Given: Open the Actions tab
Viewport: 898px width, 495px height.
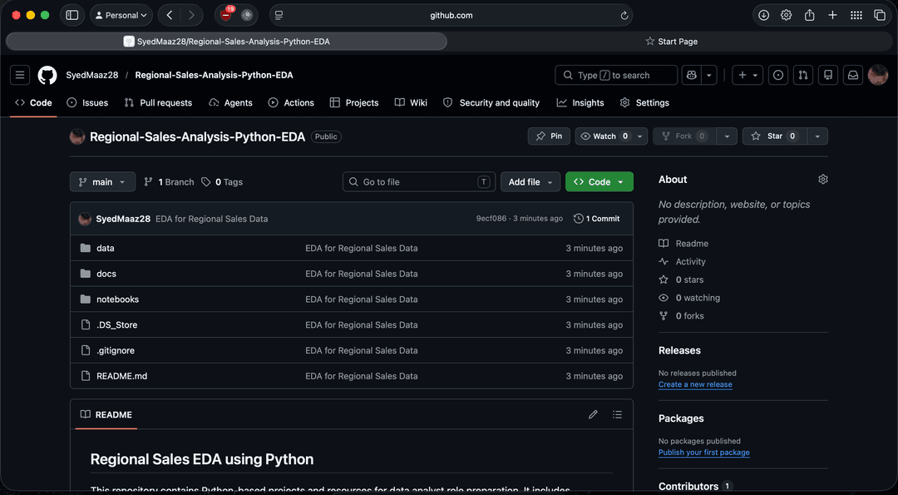Looking at the screenshot, I should coord(291,102).
